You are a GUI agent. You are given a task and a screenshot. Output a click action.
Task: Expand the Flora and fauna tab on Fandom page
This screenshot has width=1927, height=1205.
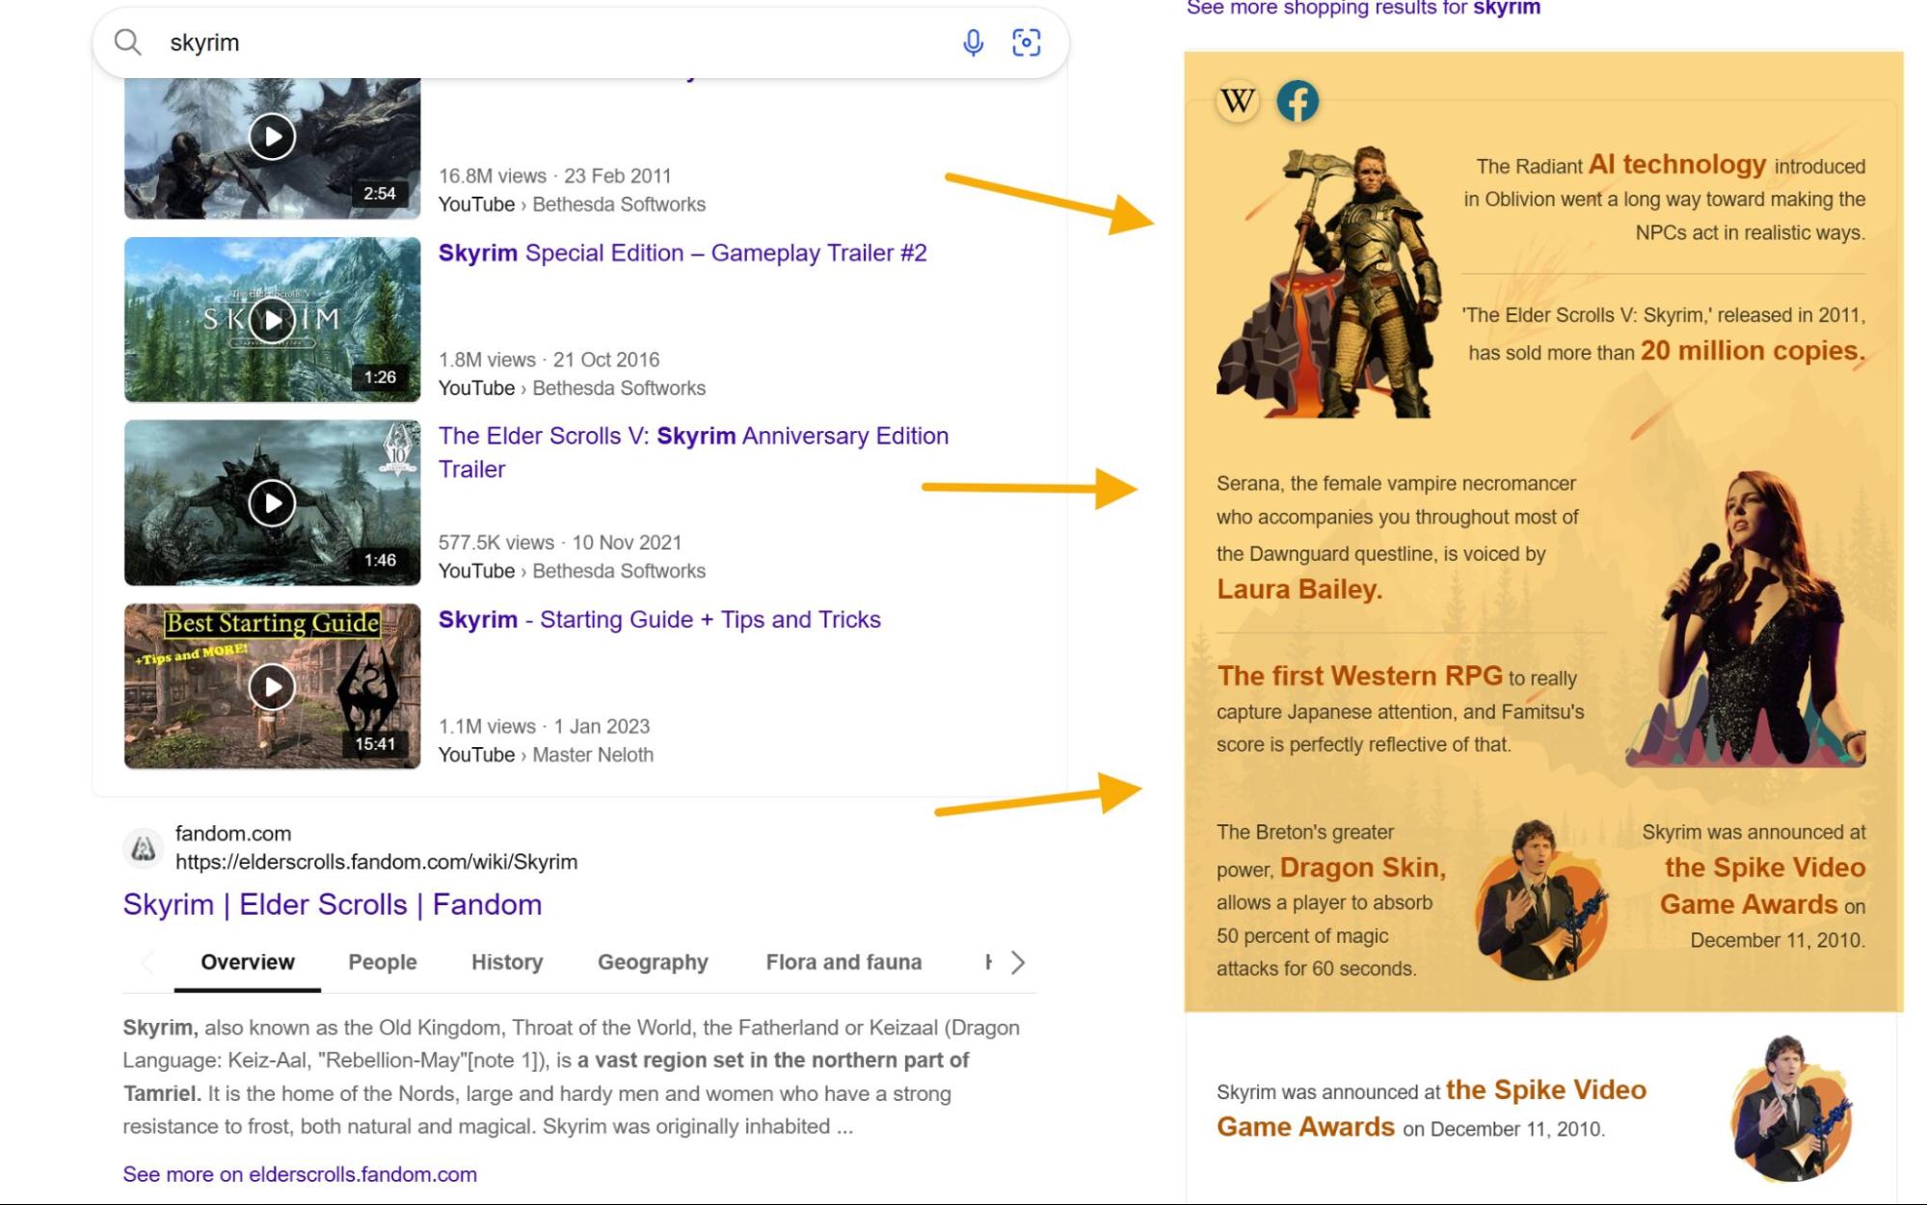844,961
